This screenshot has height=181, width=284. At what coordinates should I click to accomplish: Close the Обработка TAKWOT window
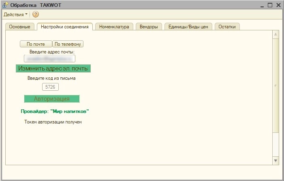[278, 5]
